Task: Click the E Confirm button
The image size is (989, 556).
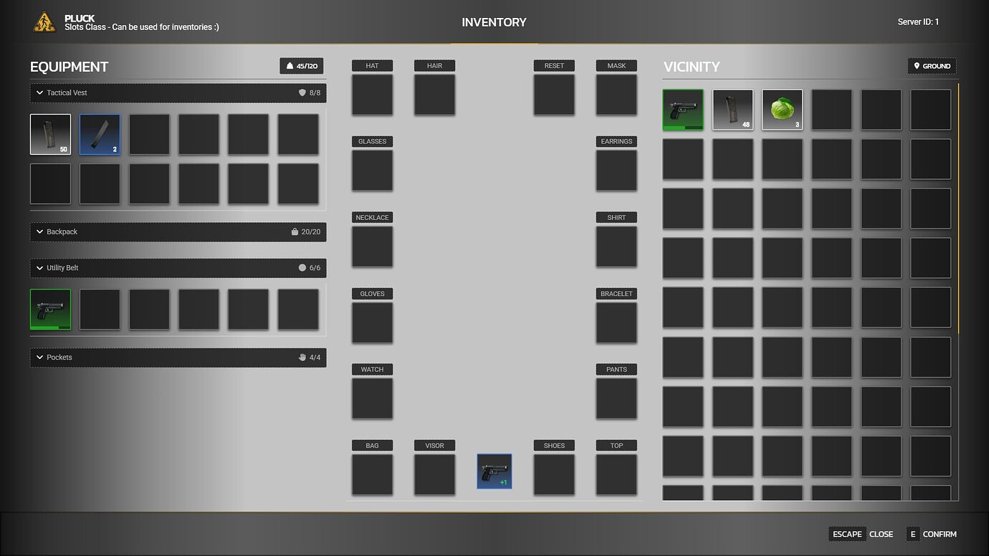Action: [x=932, y=534]
